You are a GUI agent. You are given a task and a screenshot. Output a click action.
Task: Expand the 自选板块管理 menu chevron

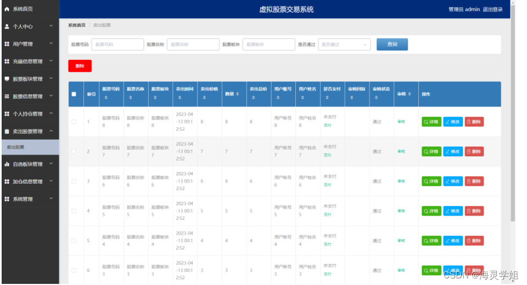click(x=51, y=163)
